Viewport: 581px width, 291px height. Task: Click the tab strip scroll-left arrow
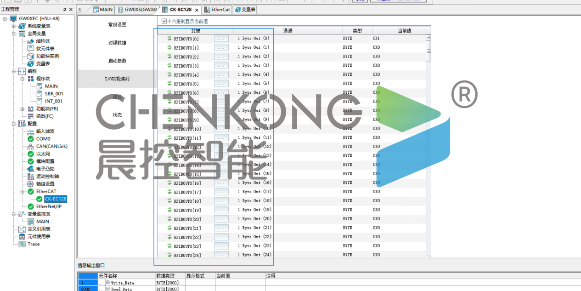(80, 9)
